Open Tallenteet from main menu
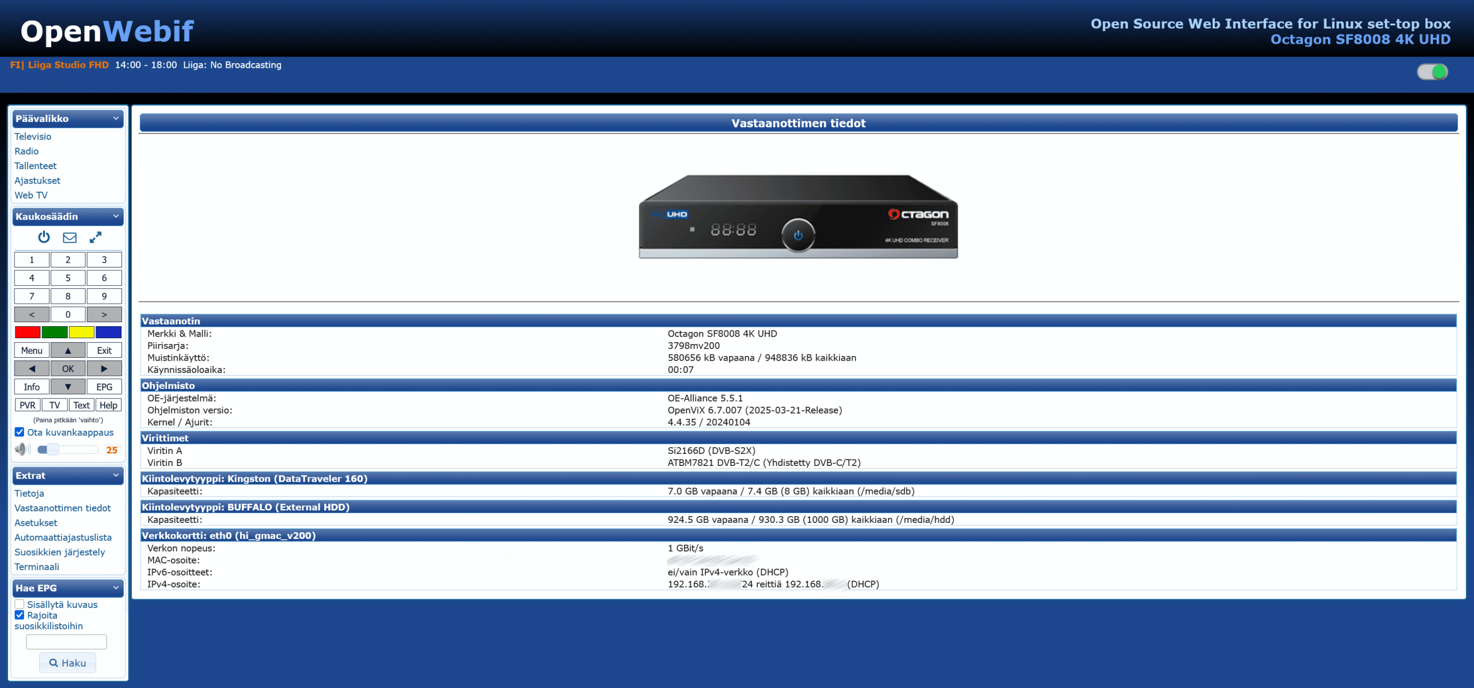The height and width of the screenshot is (688, 1474). 36,166
